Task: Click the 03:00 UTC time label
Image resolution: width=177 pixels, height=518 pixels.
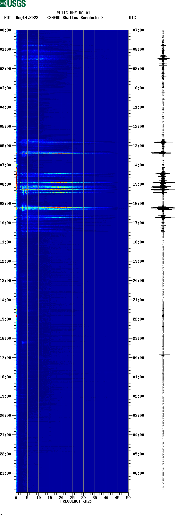Action: coord(139,416)
